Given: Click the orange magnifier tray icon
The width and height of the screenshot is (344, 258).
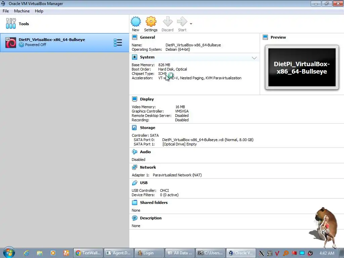Looking at the screenshot, I should 286,253.
